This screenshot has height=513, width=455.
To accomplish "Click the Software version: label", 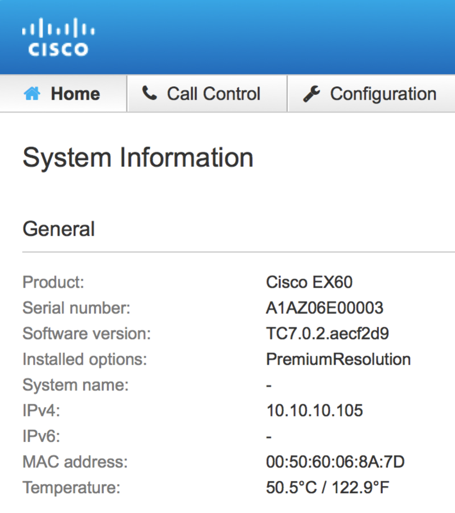I will point(87,334).
